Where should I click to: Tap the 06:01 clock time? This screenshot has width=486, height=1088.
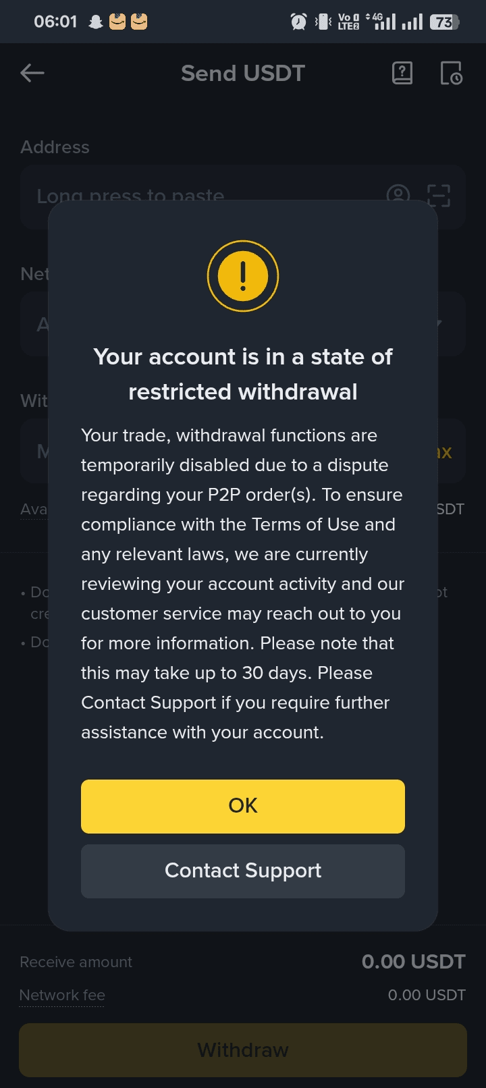(x=55, y=22)
